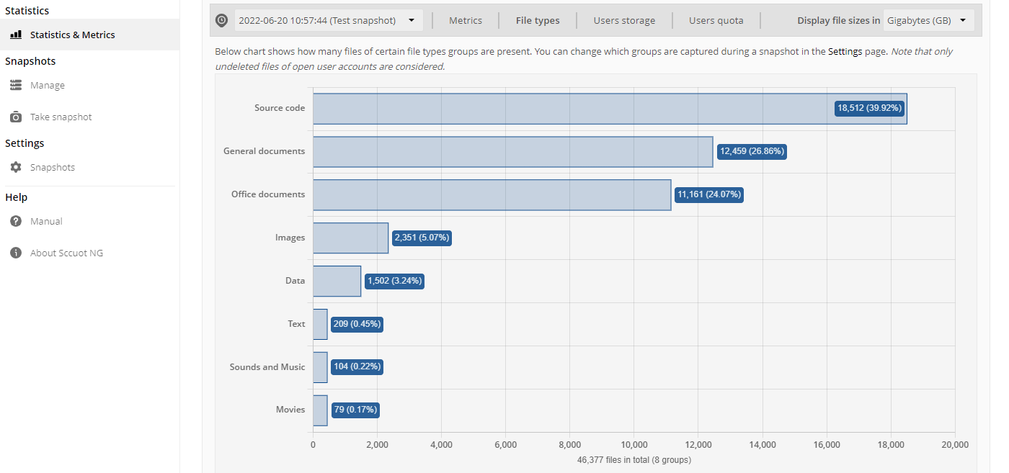Click the Snapshots settings gear icon

[16, 167]
